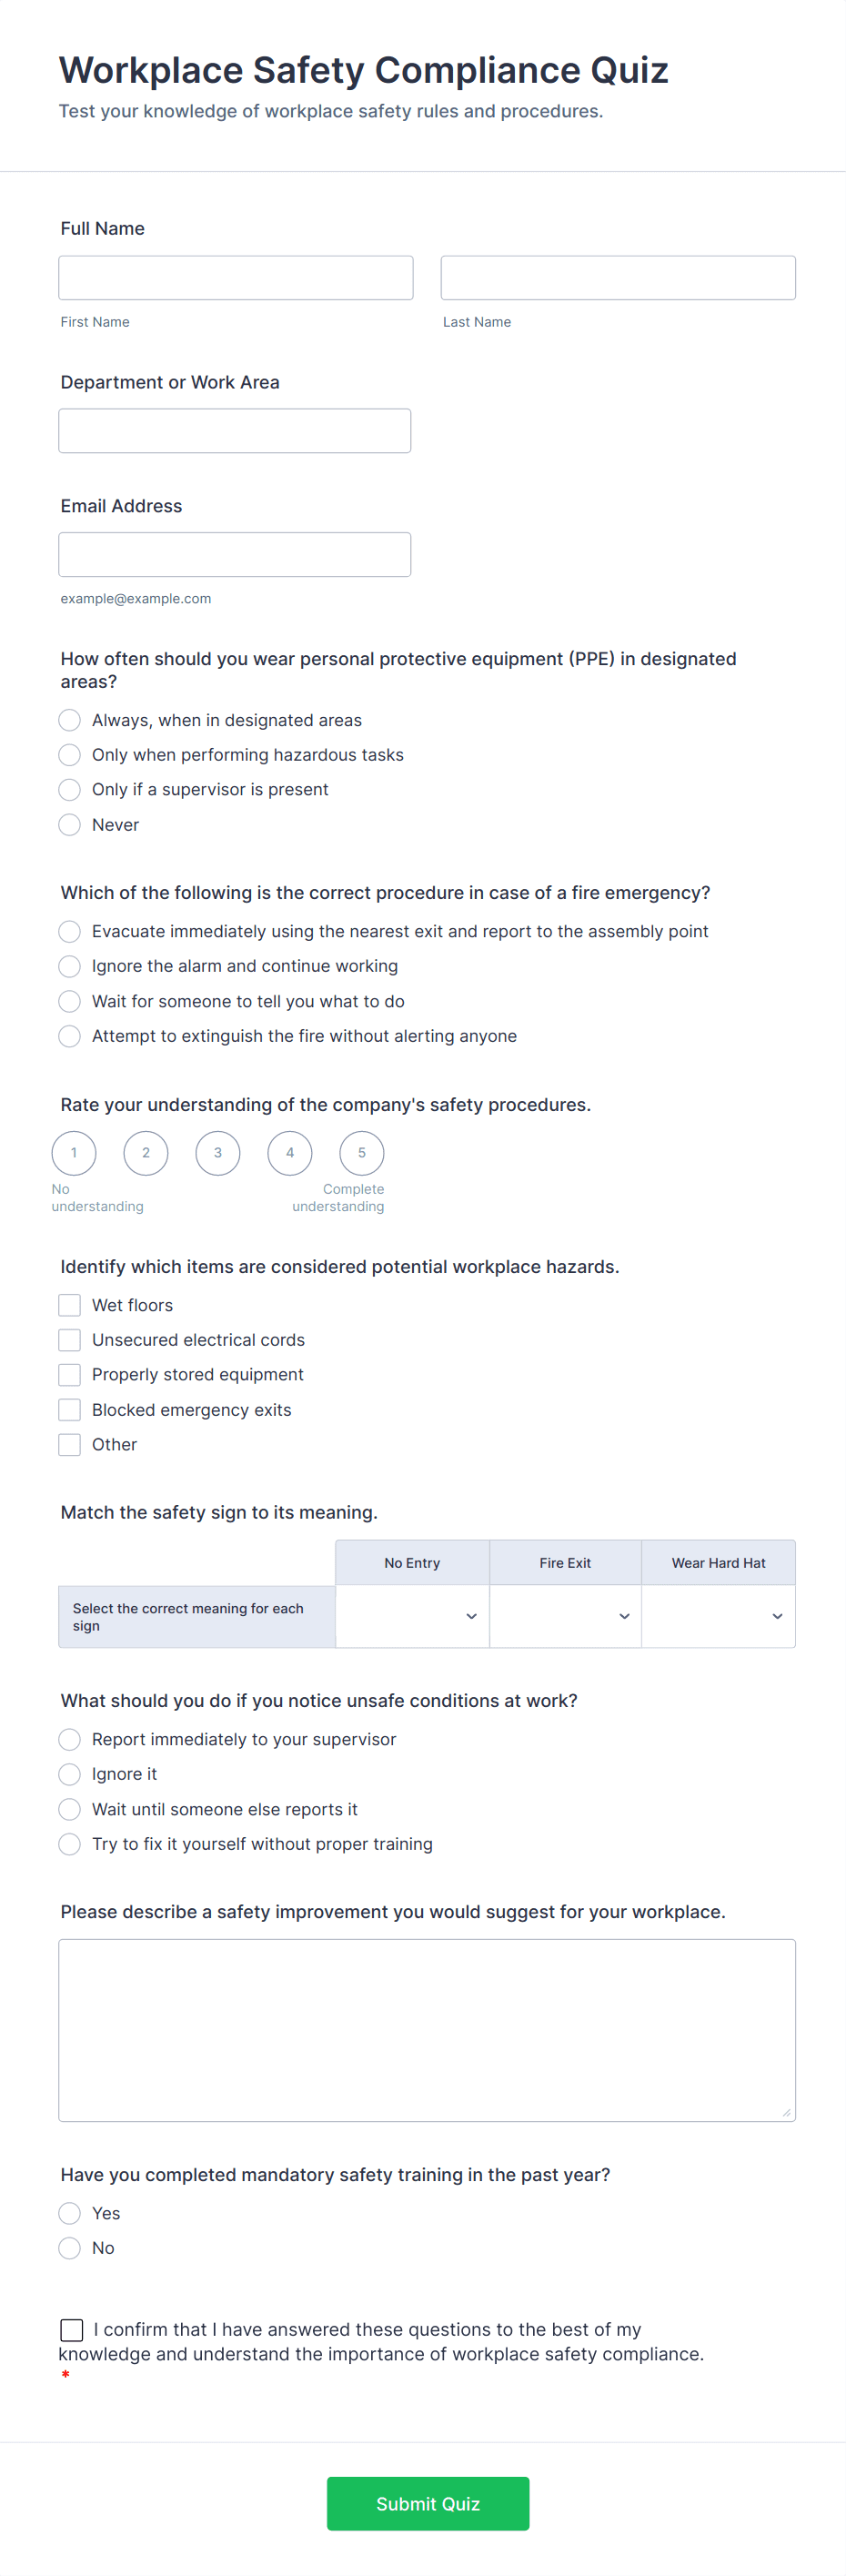Select "Evacuate immediately using the nearest exit" answer
This screenshot has width=846, height=2576.
69,931
